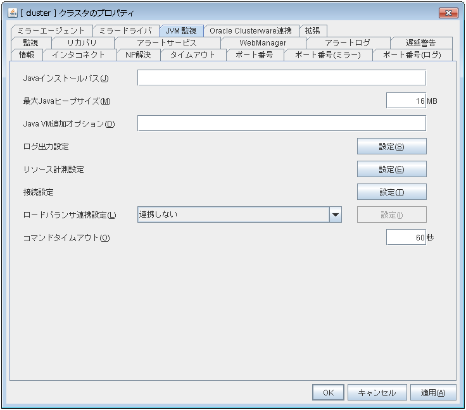Apply changes with the 適用 button
Viewport: 466px width, 410px height.
(x=433, y=393)
